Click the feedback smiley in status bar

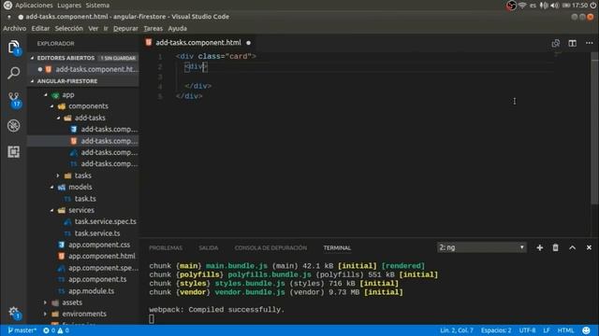point(586,330)
